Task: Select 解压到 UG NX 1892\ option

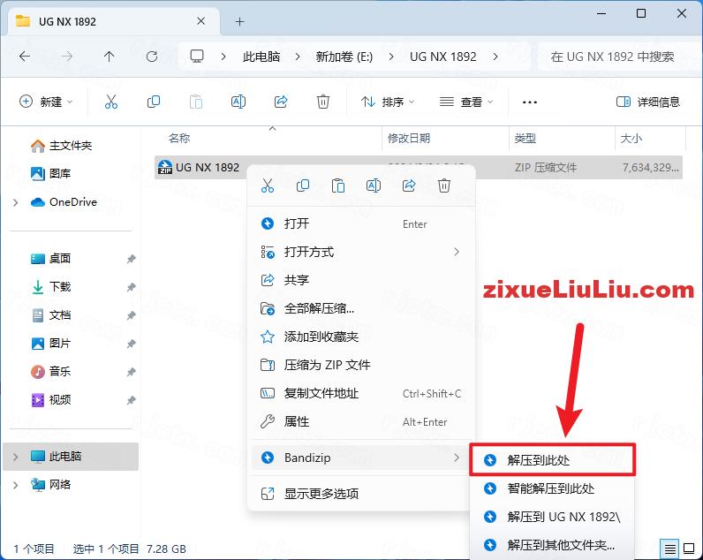Action: tap(552, 517)
